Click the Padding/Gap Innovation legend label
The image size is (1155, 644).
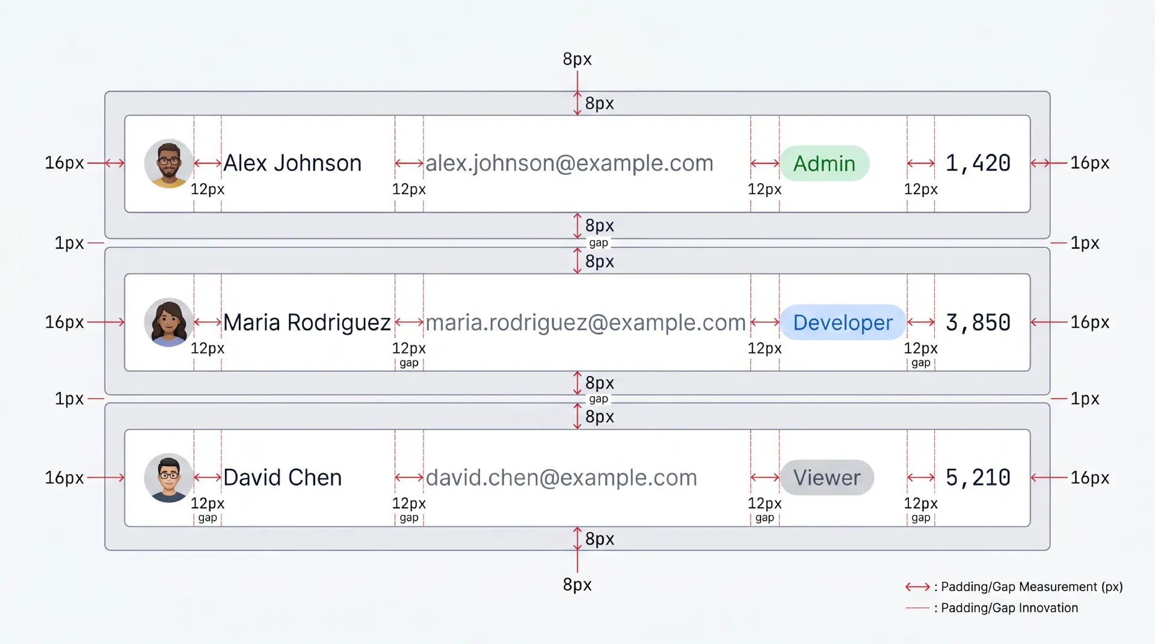tap(1009, 608)
